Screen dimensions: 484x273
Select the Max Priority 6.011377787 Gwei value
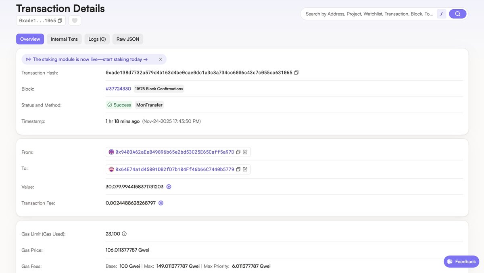click(252, 266)
